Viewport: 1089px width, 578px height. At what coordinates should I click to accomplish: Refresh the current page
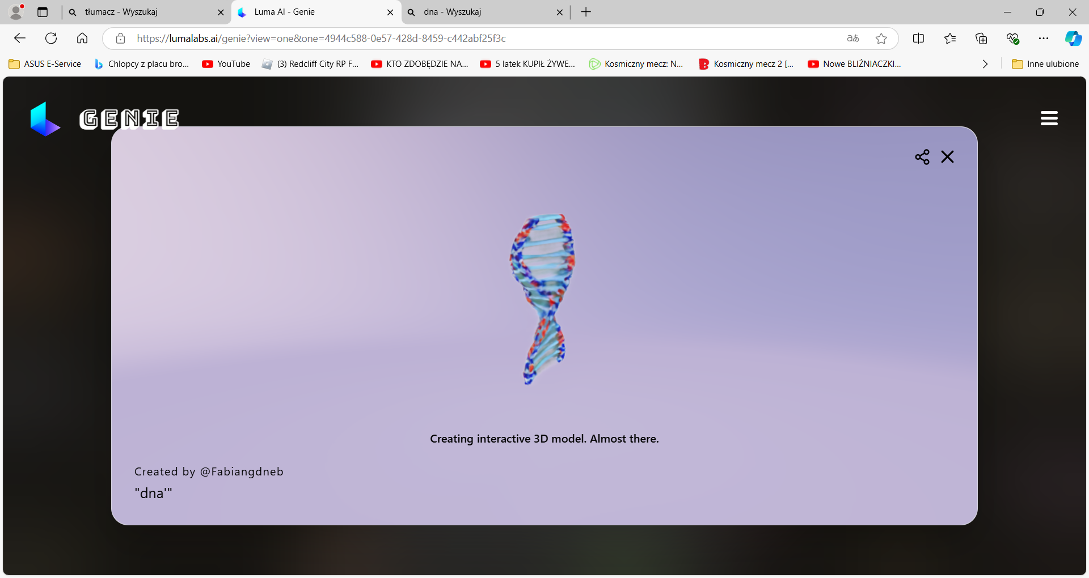51,39
